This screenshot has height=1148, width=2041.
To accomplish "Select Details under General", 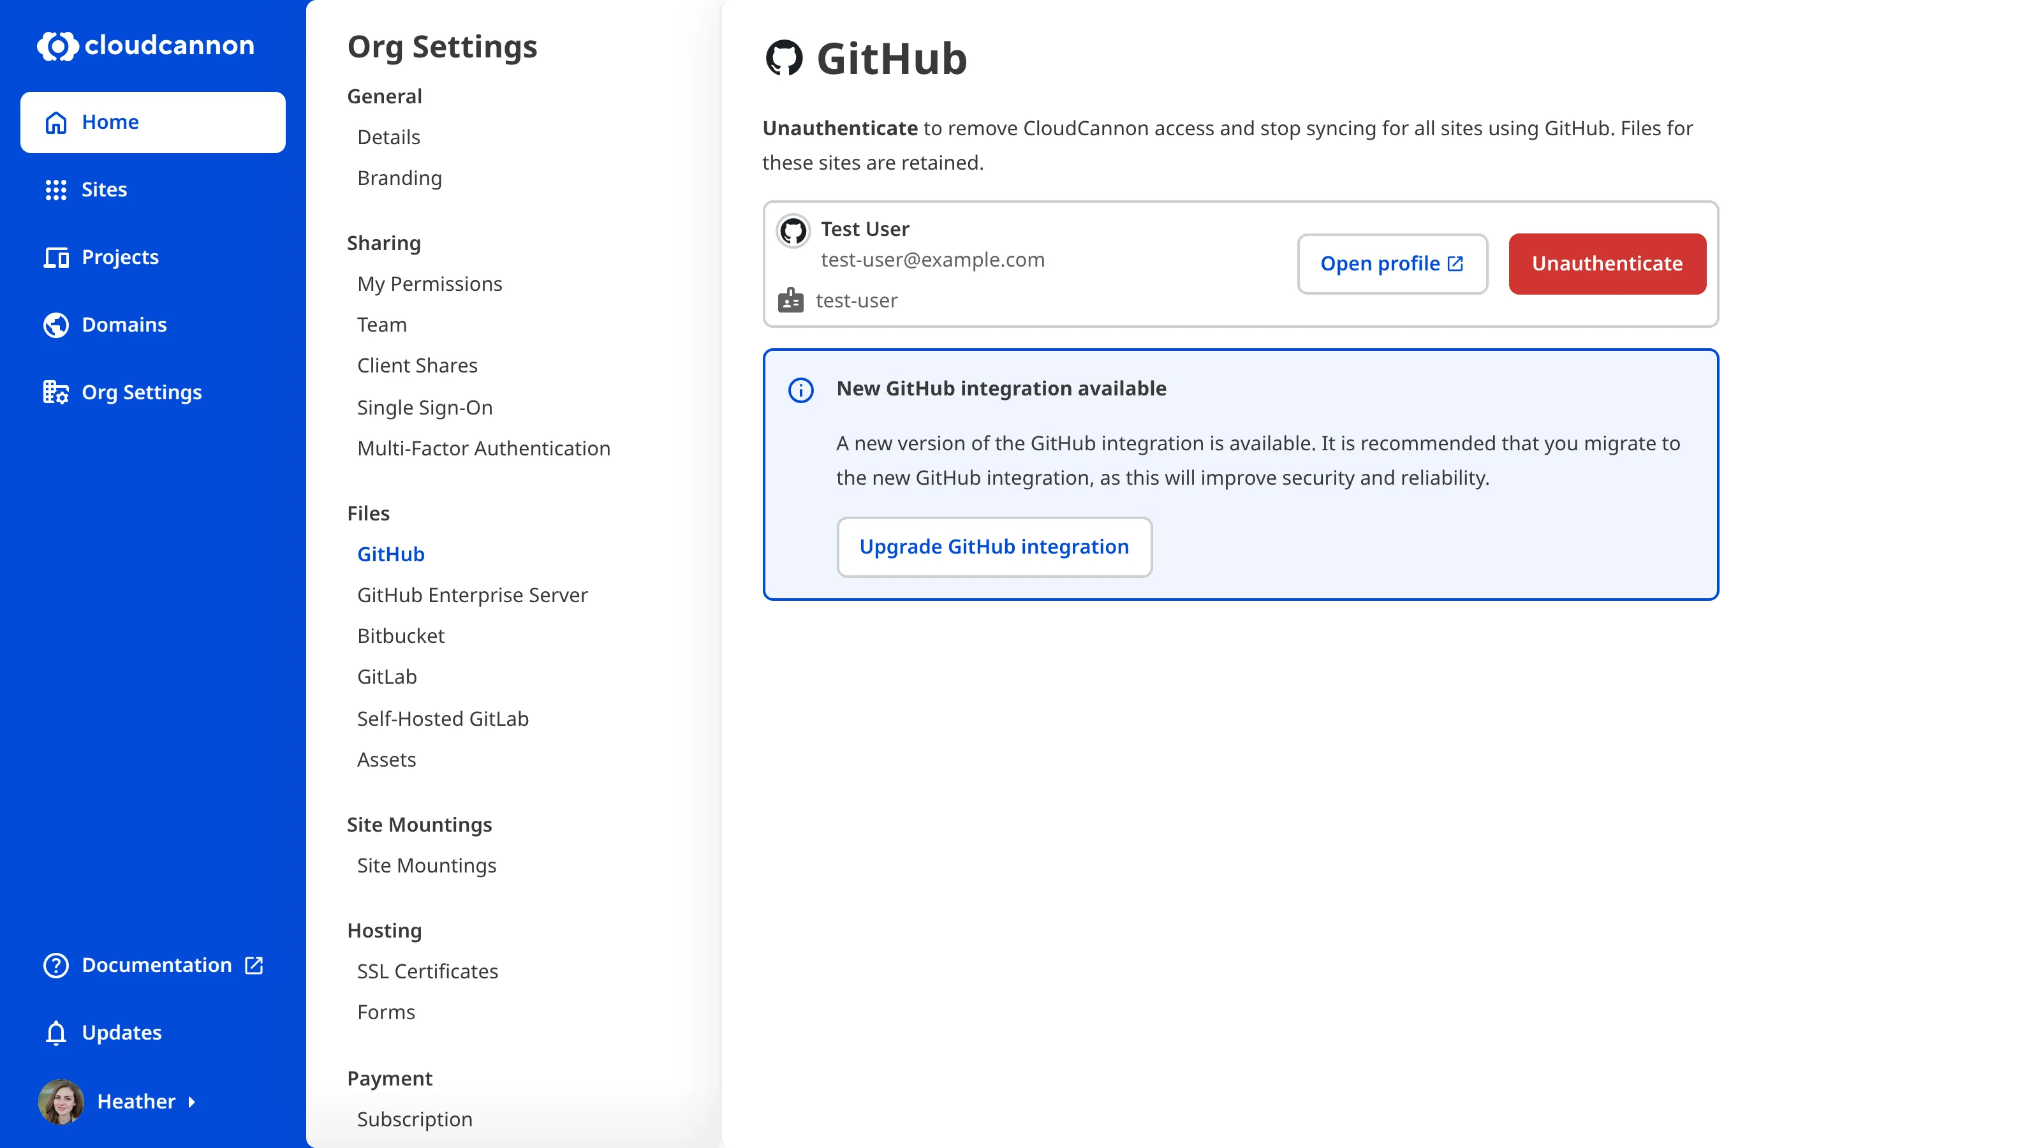I will (388, 137).
